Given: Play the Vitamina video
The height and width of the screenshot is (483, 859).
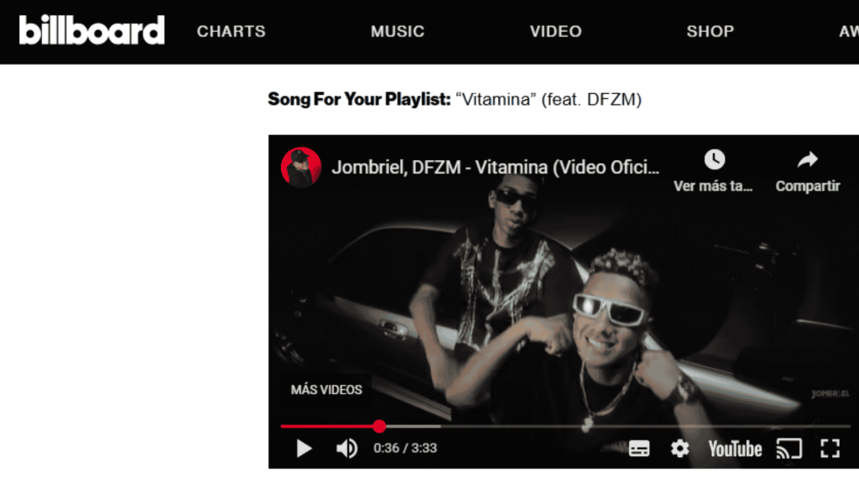Looking at the screenshot, I should click(x=304, y=449).
